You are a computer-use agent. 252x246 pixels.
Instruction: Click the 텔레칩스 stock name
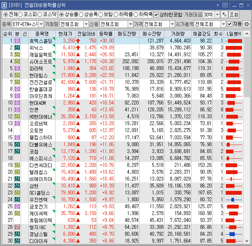click(x=39, y=172)
